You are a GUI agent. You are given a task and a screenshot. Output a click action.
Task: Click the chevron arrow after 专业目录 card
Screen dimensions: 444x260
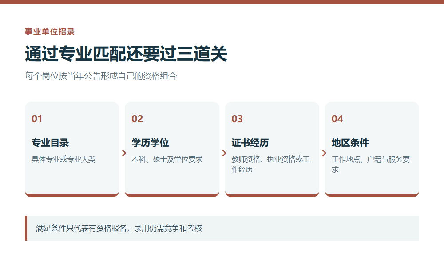[x=124, y=153]
